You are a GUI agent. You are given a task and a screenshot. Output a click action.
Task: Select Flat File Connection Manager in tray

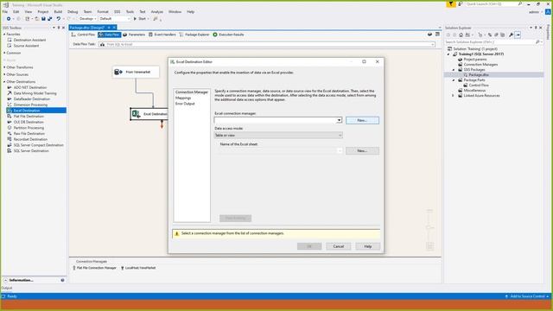(x=94, y=268)
